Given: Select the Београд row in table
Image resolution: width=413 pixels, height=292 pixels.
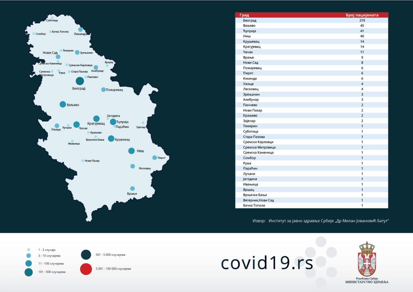Looking at the screenshot, I should pyautogui.click(x=311, y=20).
